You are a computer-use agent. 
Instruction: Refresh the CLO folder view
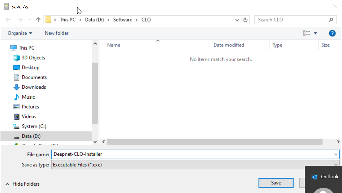coord(245,20)
